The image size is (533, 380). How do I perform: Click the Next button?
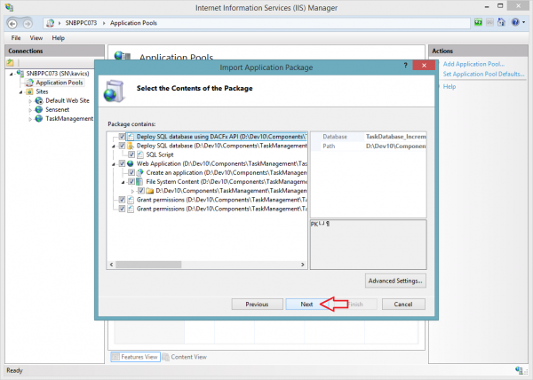306,305
